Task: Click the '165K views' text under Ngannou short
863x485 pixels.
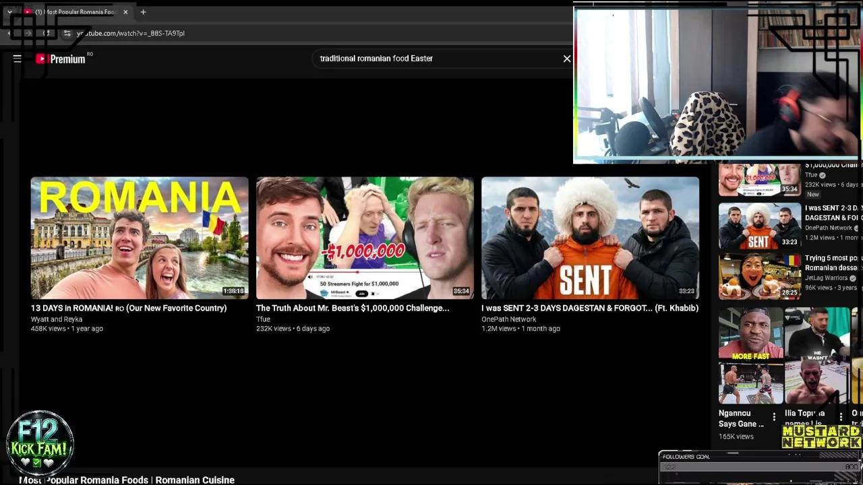Action: pyautogui.click(x=736, y=437)
